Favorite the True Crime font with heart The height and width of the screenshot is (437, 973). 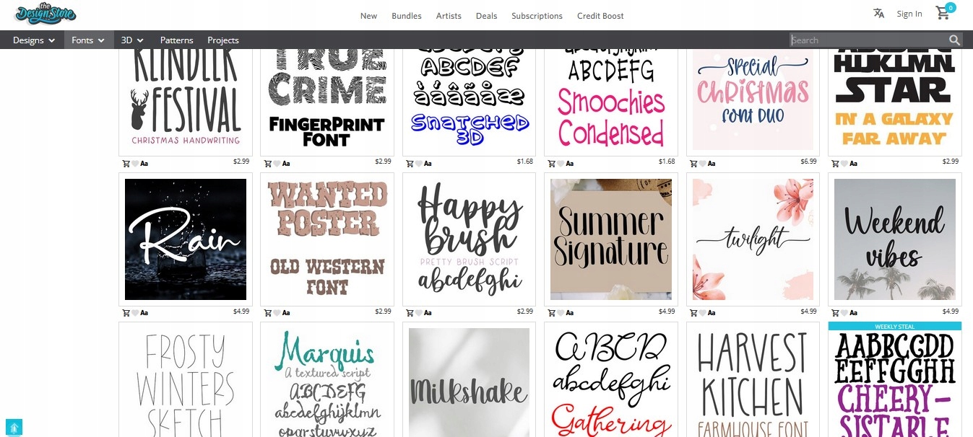pos(277,164)
